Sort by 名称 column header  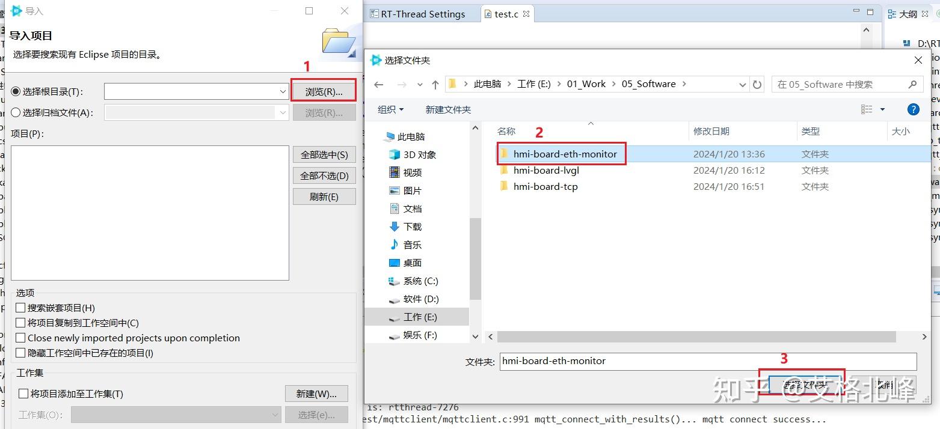(506, 131)
